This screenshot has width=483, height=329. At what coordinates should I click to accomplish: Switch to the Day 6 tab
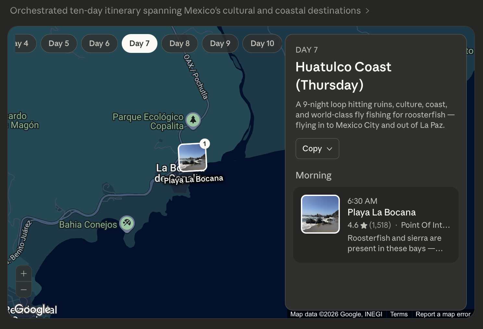(99, 43)
